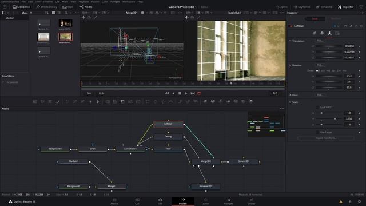Jump to first frame
This screenshot has height=206, width=366.
[166, 93]
